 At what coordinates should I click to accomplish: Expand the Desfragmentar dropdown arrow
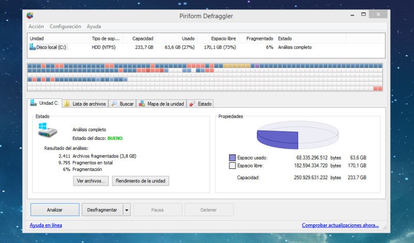tap(127, 210)
